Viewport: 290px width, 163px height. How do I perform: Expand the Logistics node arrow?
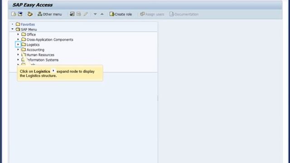click(x=18, y=44)
